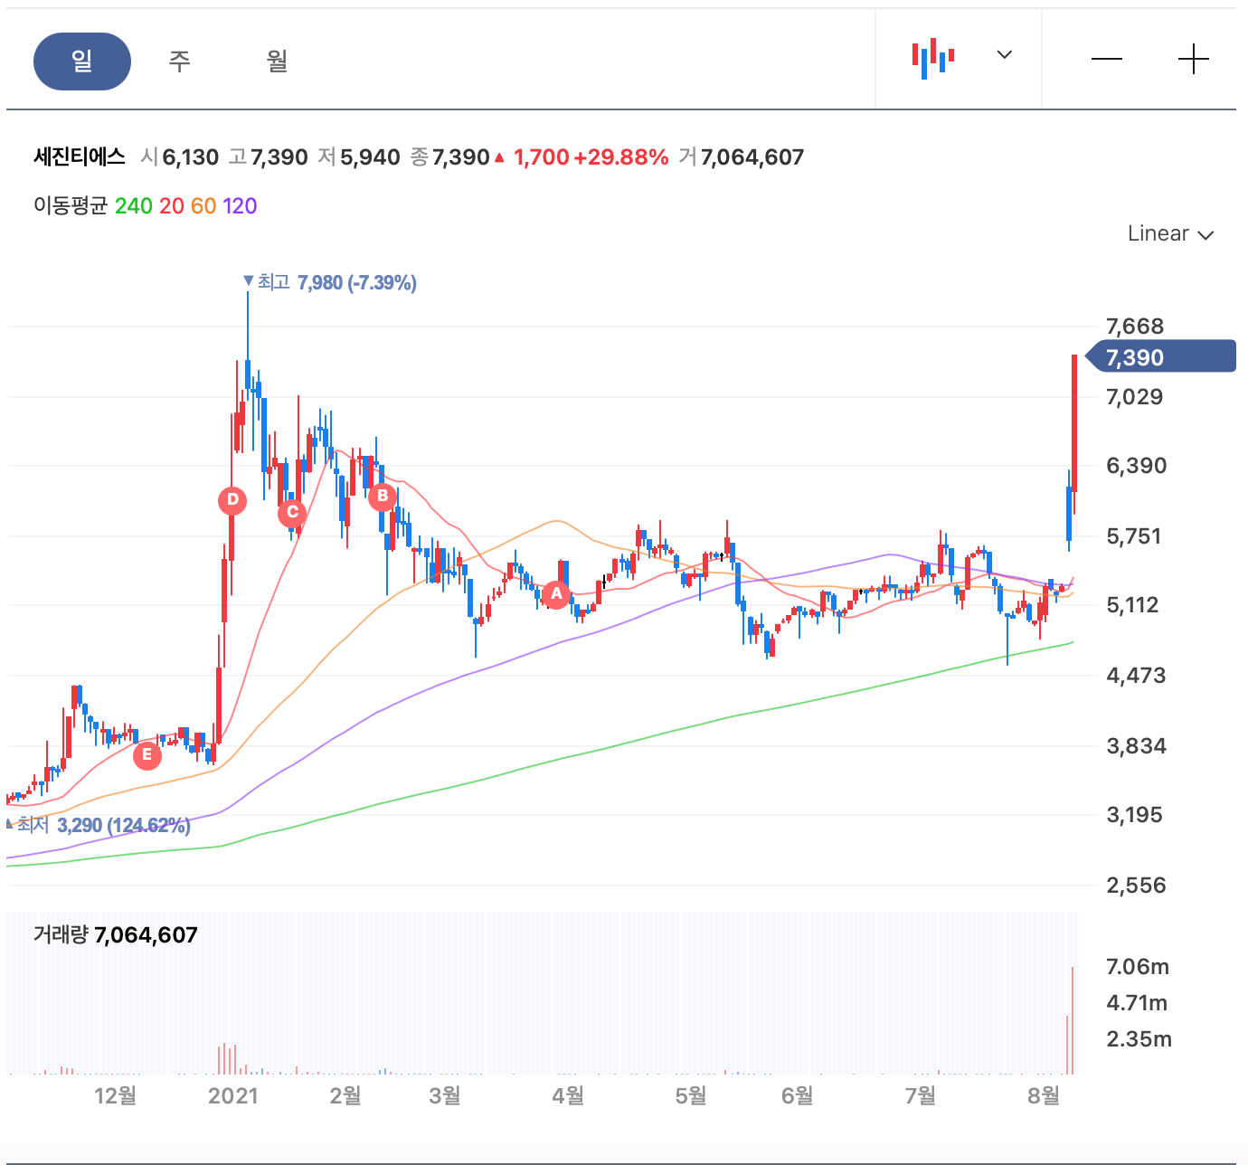1248x1165 pixels.
Task: Click the 4월 date axis label
Action: 568,1096
